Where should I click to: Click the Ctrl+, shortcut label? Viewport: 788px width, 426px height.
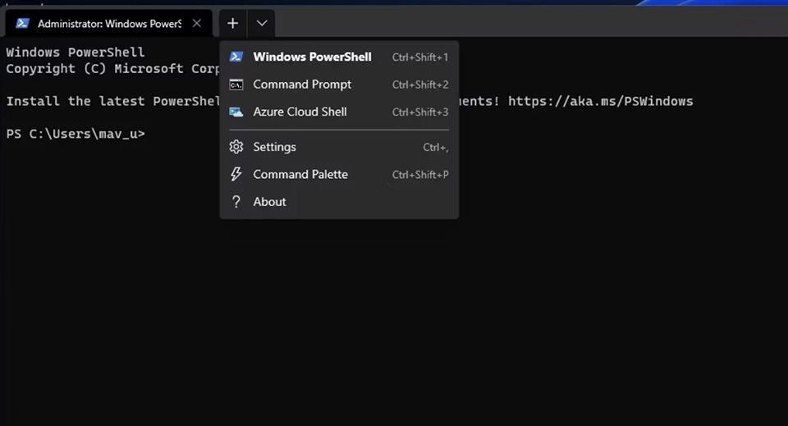436,147
